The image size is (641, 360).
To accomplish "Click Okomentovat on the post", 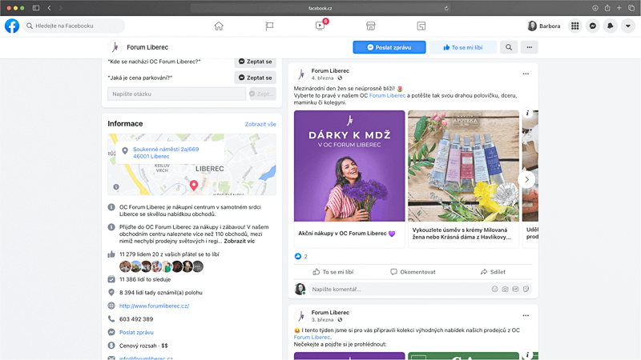I will pos(413,272).
